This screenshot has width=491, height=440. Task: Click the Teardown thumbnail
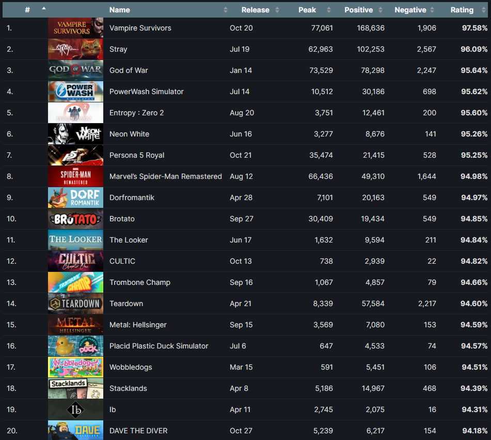75,304
